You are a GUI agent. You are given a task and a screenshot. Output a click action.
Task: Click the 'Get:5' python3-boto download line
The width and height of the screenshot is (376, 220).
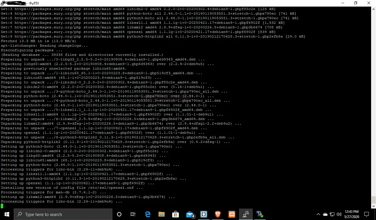(150, 18)
